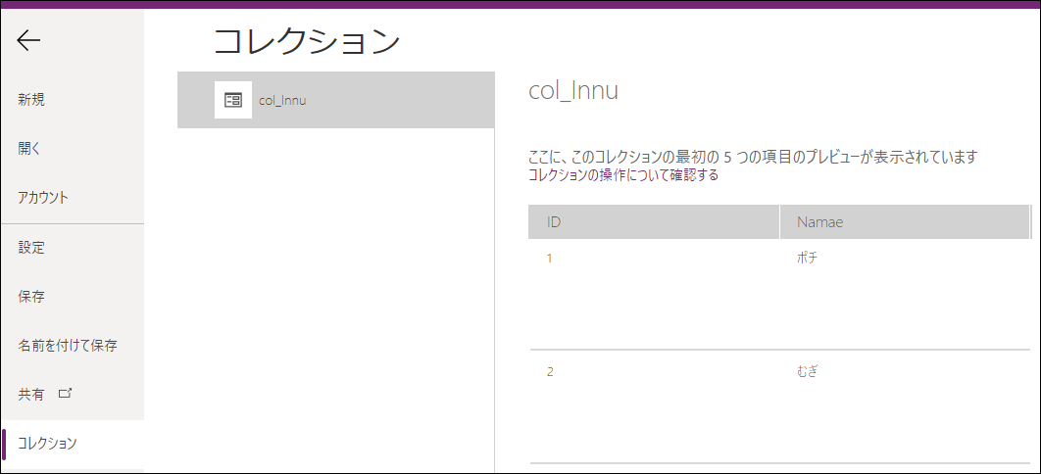Select the col_Innu collection list entry

click(336, 100)
